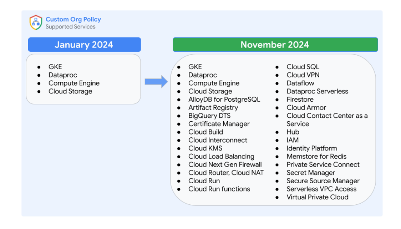The width and height of the screenshot is (401, 229).
Task: Select Virtual Private Cloud entry
Action: 317,197
